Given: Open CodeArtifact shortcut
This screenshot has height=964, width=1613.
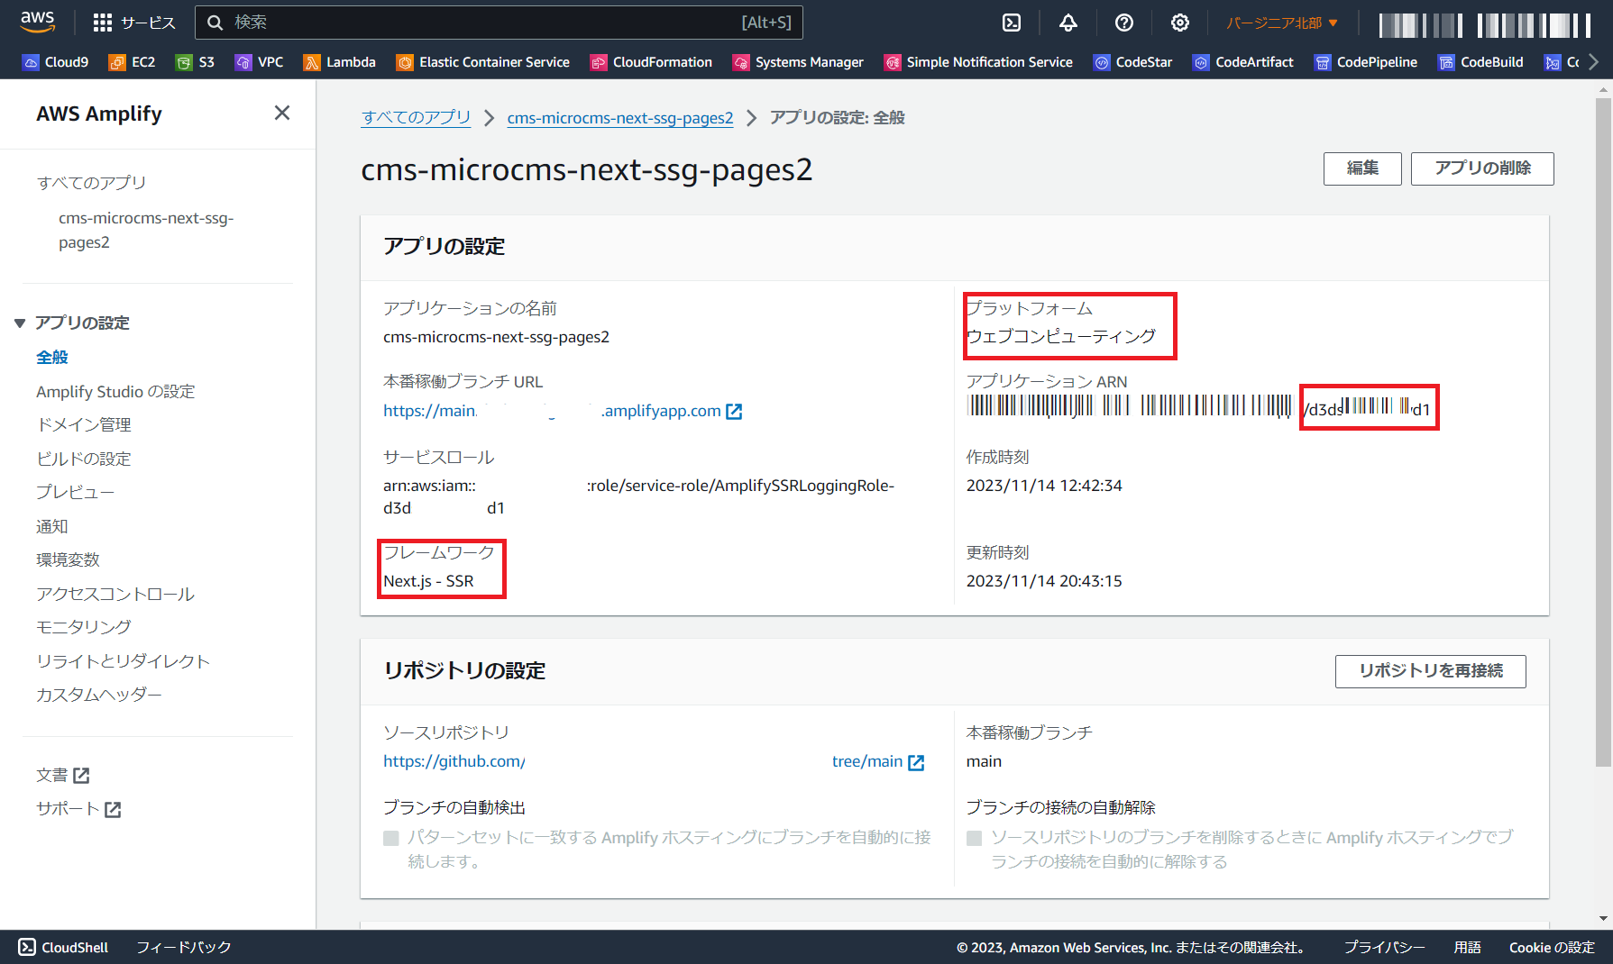Looking at the screenshot, I should 1242,62.
